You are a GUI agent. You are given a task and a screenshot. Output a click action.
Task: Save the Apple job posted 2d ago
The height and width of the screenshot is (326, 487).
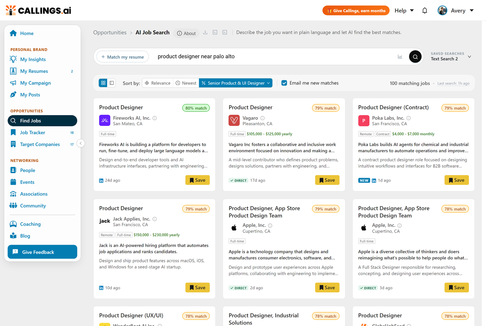(327, 287)
